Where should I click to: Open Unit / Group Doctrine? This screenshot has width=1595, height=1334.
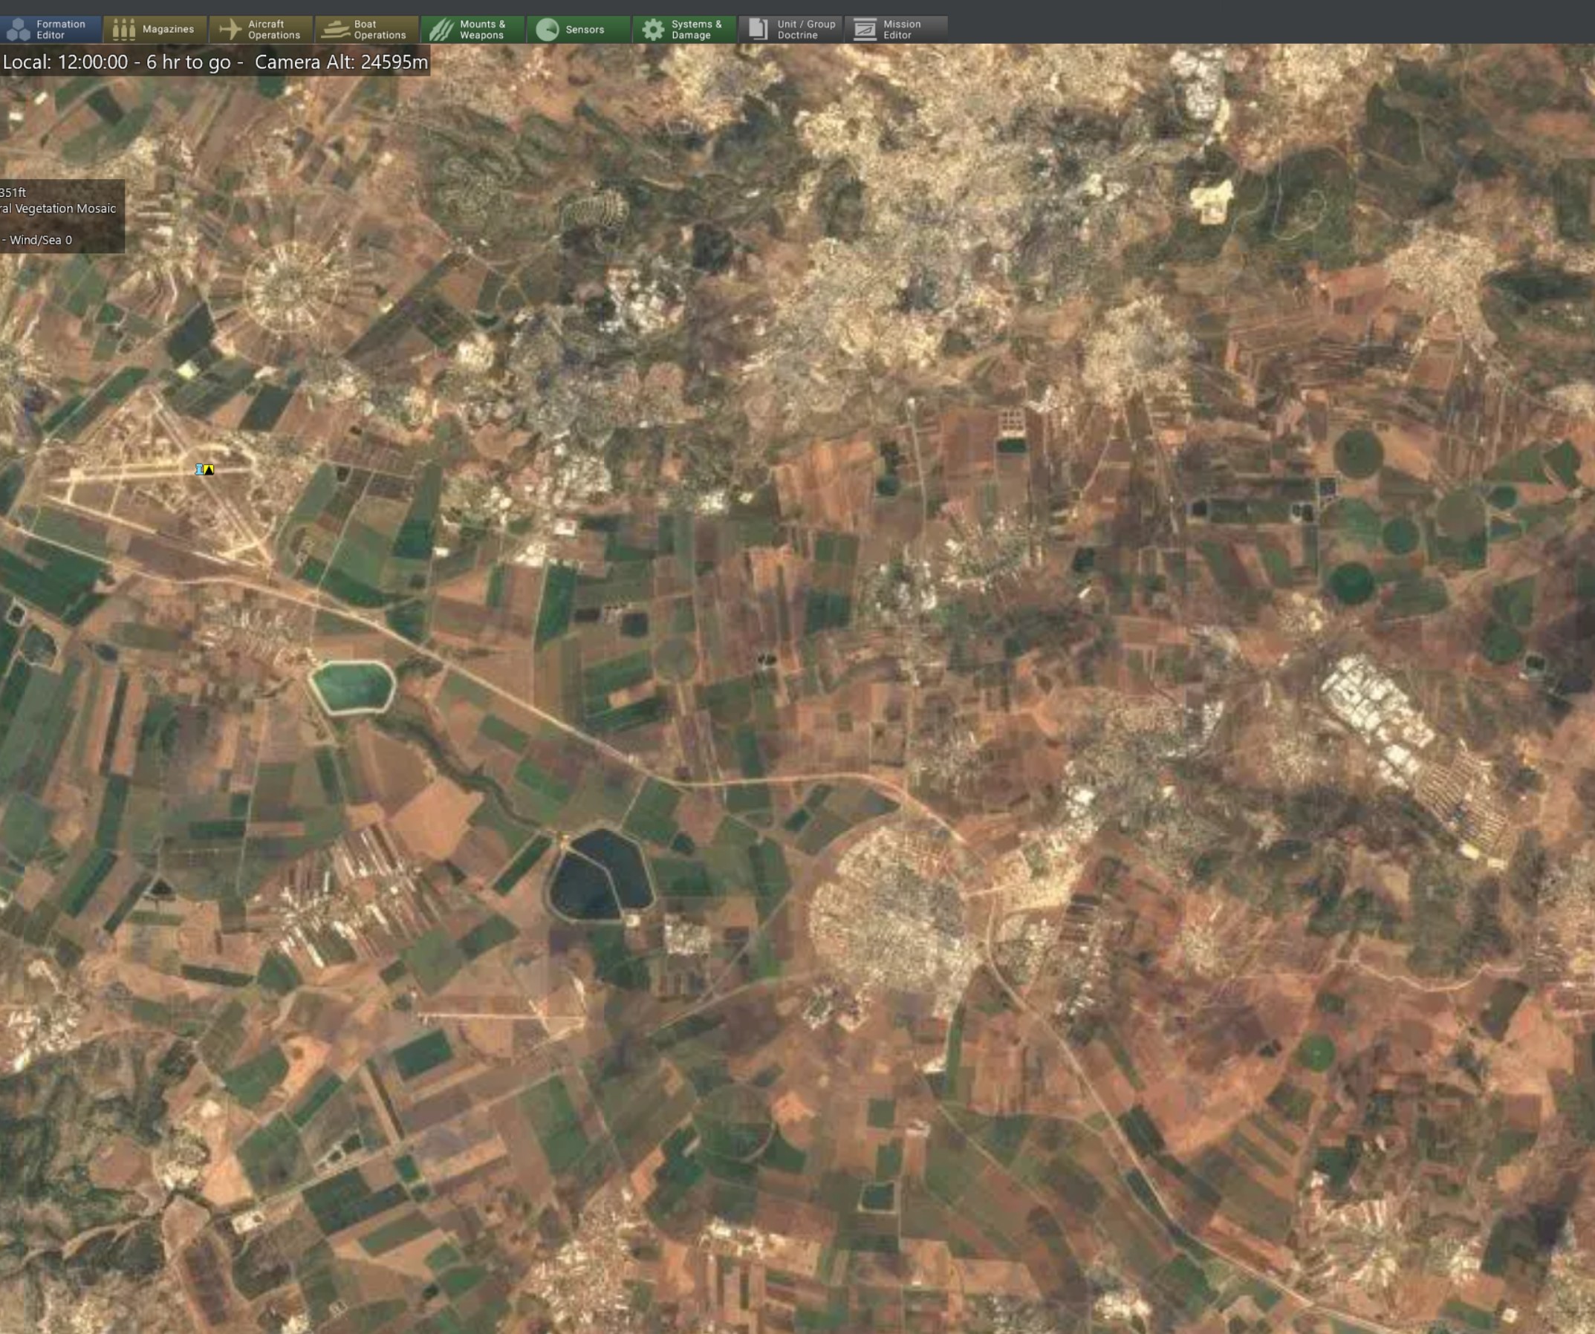coord(790,30)
